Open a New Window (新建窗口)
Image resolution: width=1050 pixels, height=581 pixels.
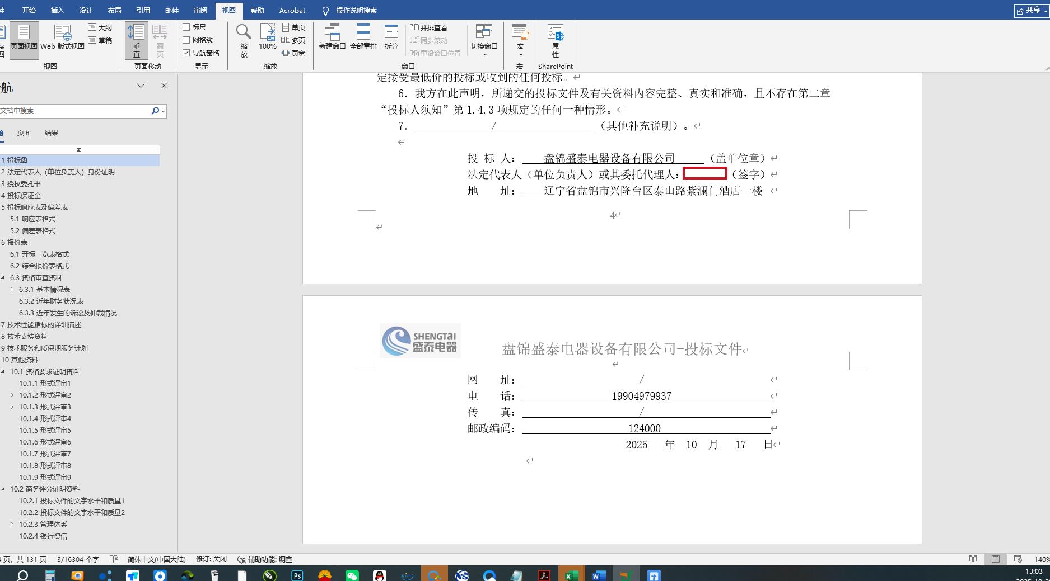(332, 37)
